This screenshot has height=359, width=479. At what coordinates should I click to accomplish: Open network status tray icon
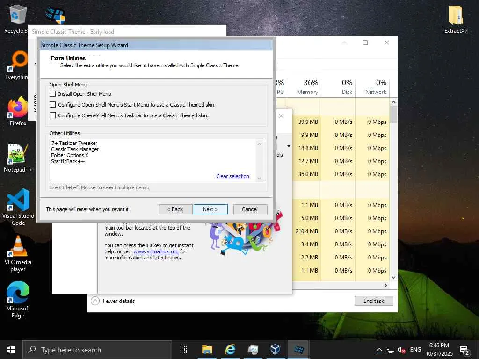point(391,350)
